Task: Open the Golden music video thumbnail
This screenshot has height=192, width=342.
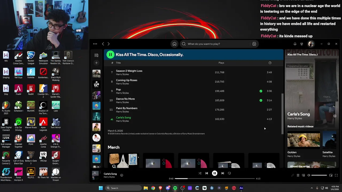Action: click(304, 140)
